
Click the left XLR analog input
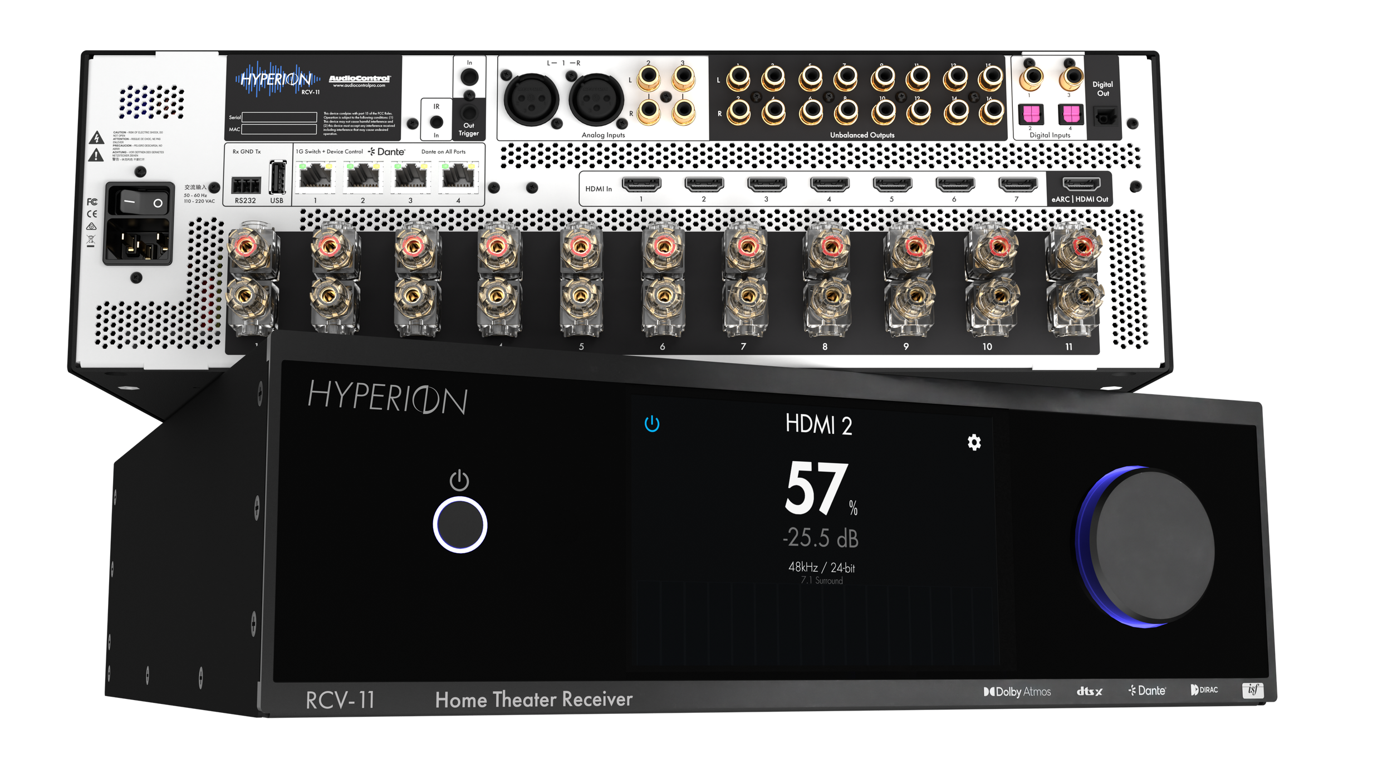coord(531,100)
